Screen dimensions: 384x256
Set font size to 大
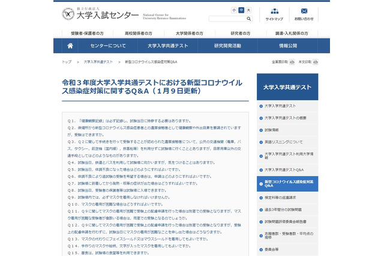click(x=248, y=10)
